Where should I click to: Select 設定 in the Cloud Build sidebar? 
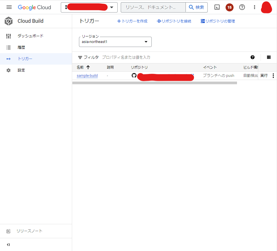point(21,70)
